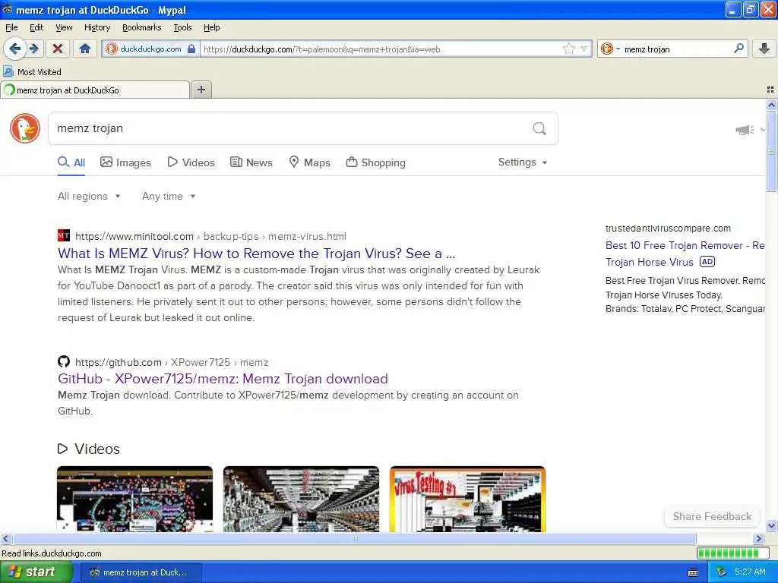Screen dimensions: 778x583
Task: Open the second video thumbnail
Action: tap(301, 499)
